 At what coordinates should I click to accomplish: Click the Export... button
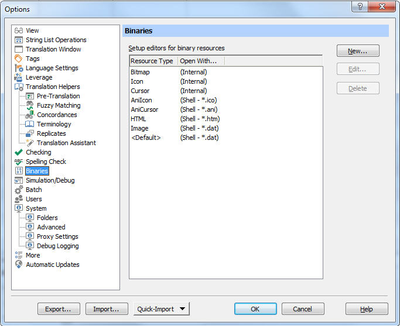(x=59, y=309)
